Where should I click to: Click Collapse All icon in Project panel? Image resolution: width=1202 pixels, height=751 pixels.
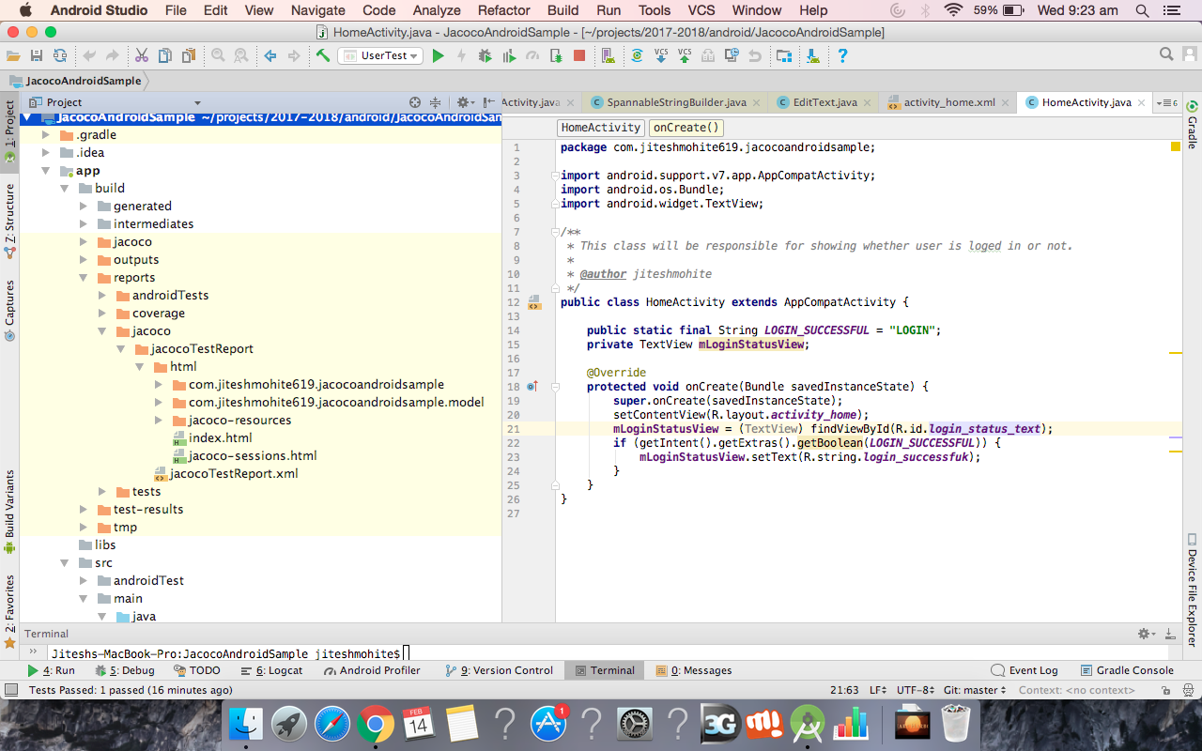pos(435,102)
